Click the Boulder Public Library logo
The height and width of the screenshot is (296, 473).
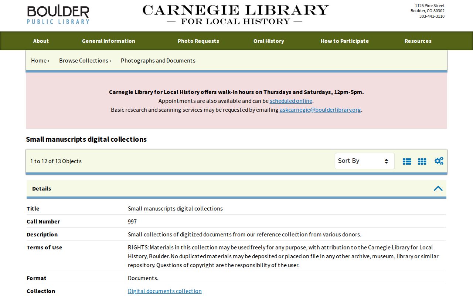[x=58, y=15]
